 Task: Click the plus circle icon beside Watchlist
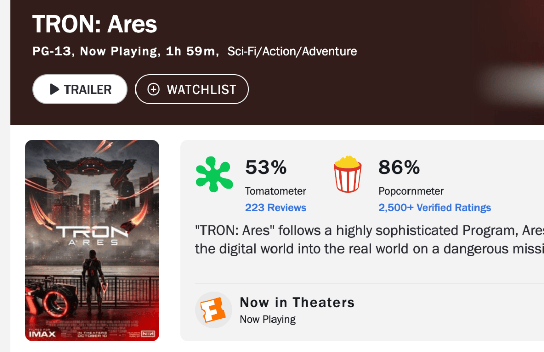point(153,90)
